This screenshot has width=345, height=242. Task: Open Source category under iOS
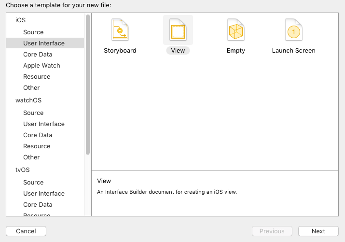[33, 32]
